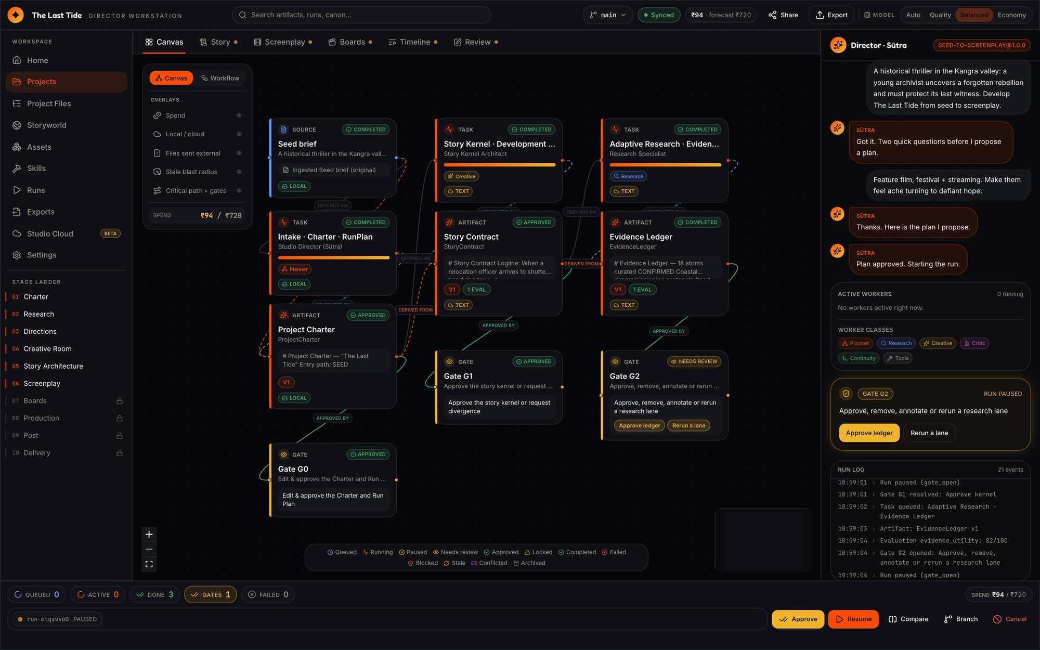Image resolution: width=1040 pixels, height=650 pixels.
Task: Click the canvas minimap thumbnail
Action: [763, 540]
